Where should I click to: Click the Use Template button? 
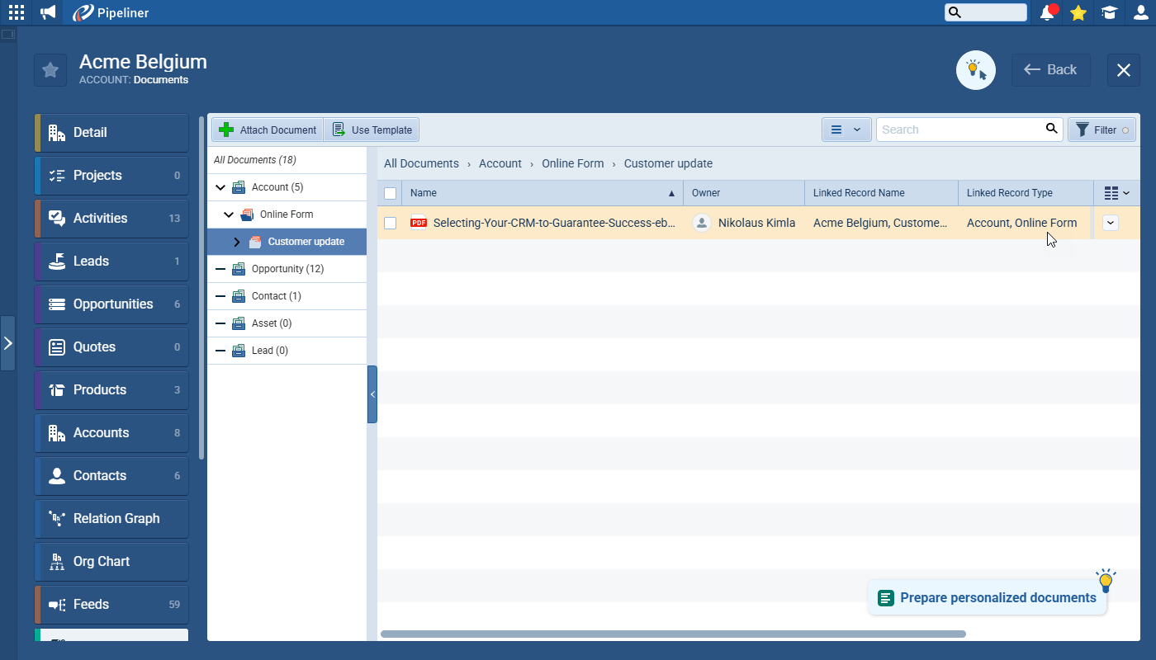[x=372, y=130]
